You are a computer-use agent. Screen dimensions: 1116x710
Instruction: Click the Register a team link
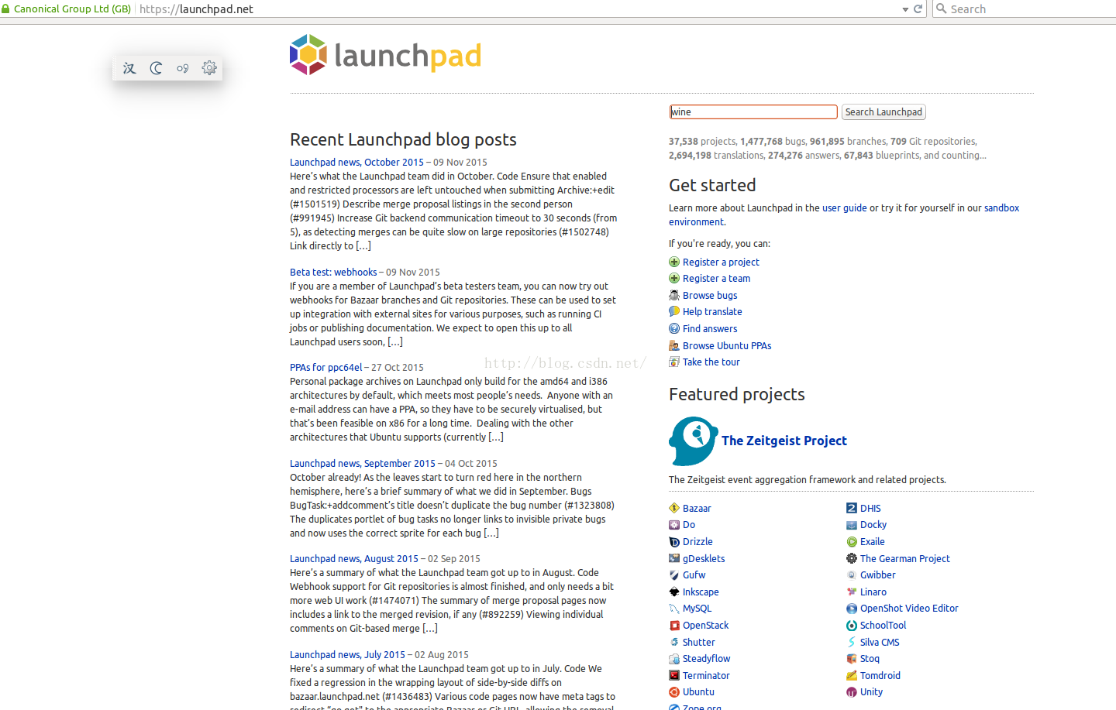[716, 278]
